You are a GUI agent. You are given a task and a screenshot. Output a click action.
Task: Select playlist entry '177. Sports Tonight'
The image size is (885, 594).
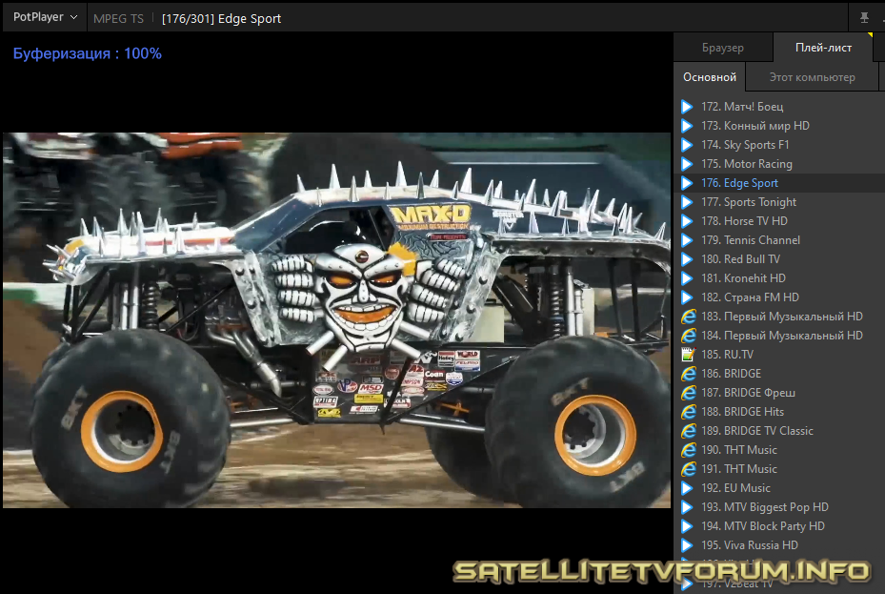click(779, 202)
